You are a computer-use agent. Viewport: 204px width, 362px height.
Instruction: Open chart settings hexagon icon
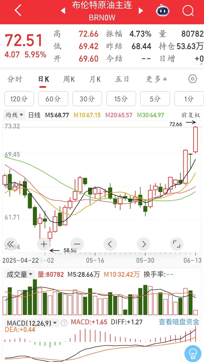192,79
